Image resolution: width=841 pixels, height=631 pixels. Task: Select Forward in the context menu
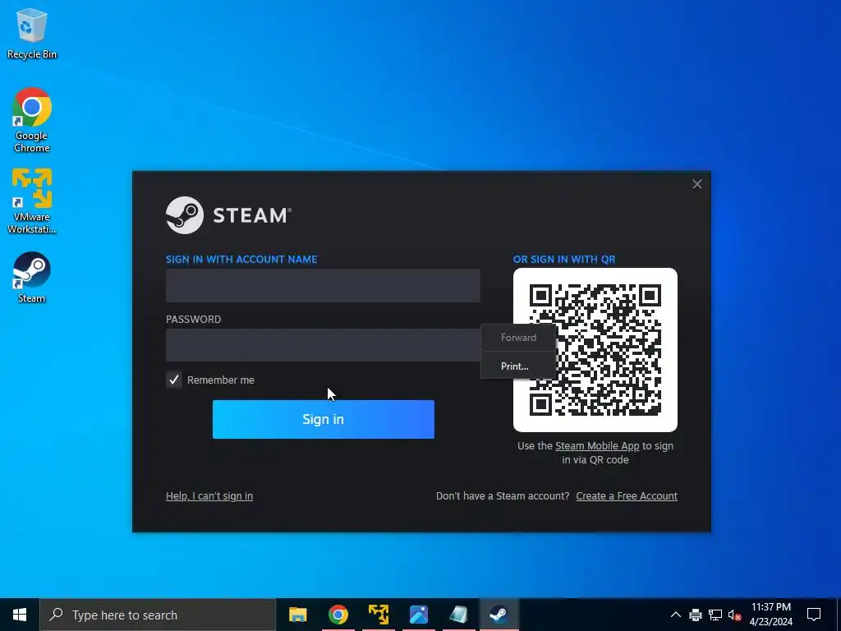coord(518,338)
